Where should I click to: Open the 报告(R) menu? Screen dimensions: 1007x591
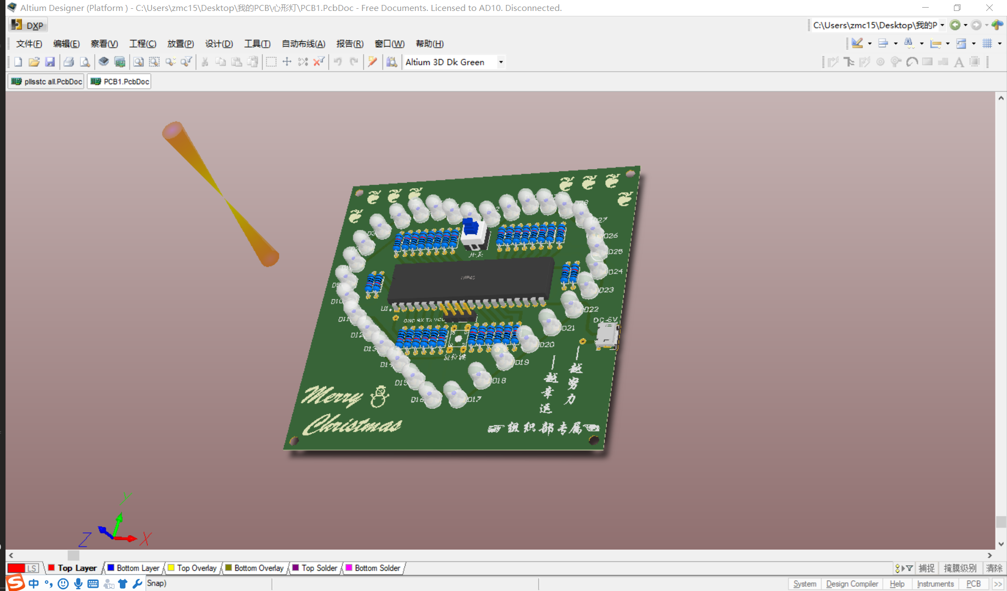pos(350,44)
